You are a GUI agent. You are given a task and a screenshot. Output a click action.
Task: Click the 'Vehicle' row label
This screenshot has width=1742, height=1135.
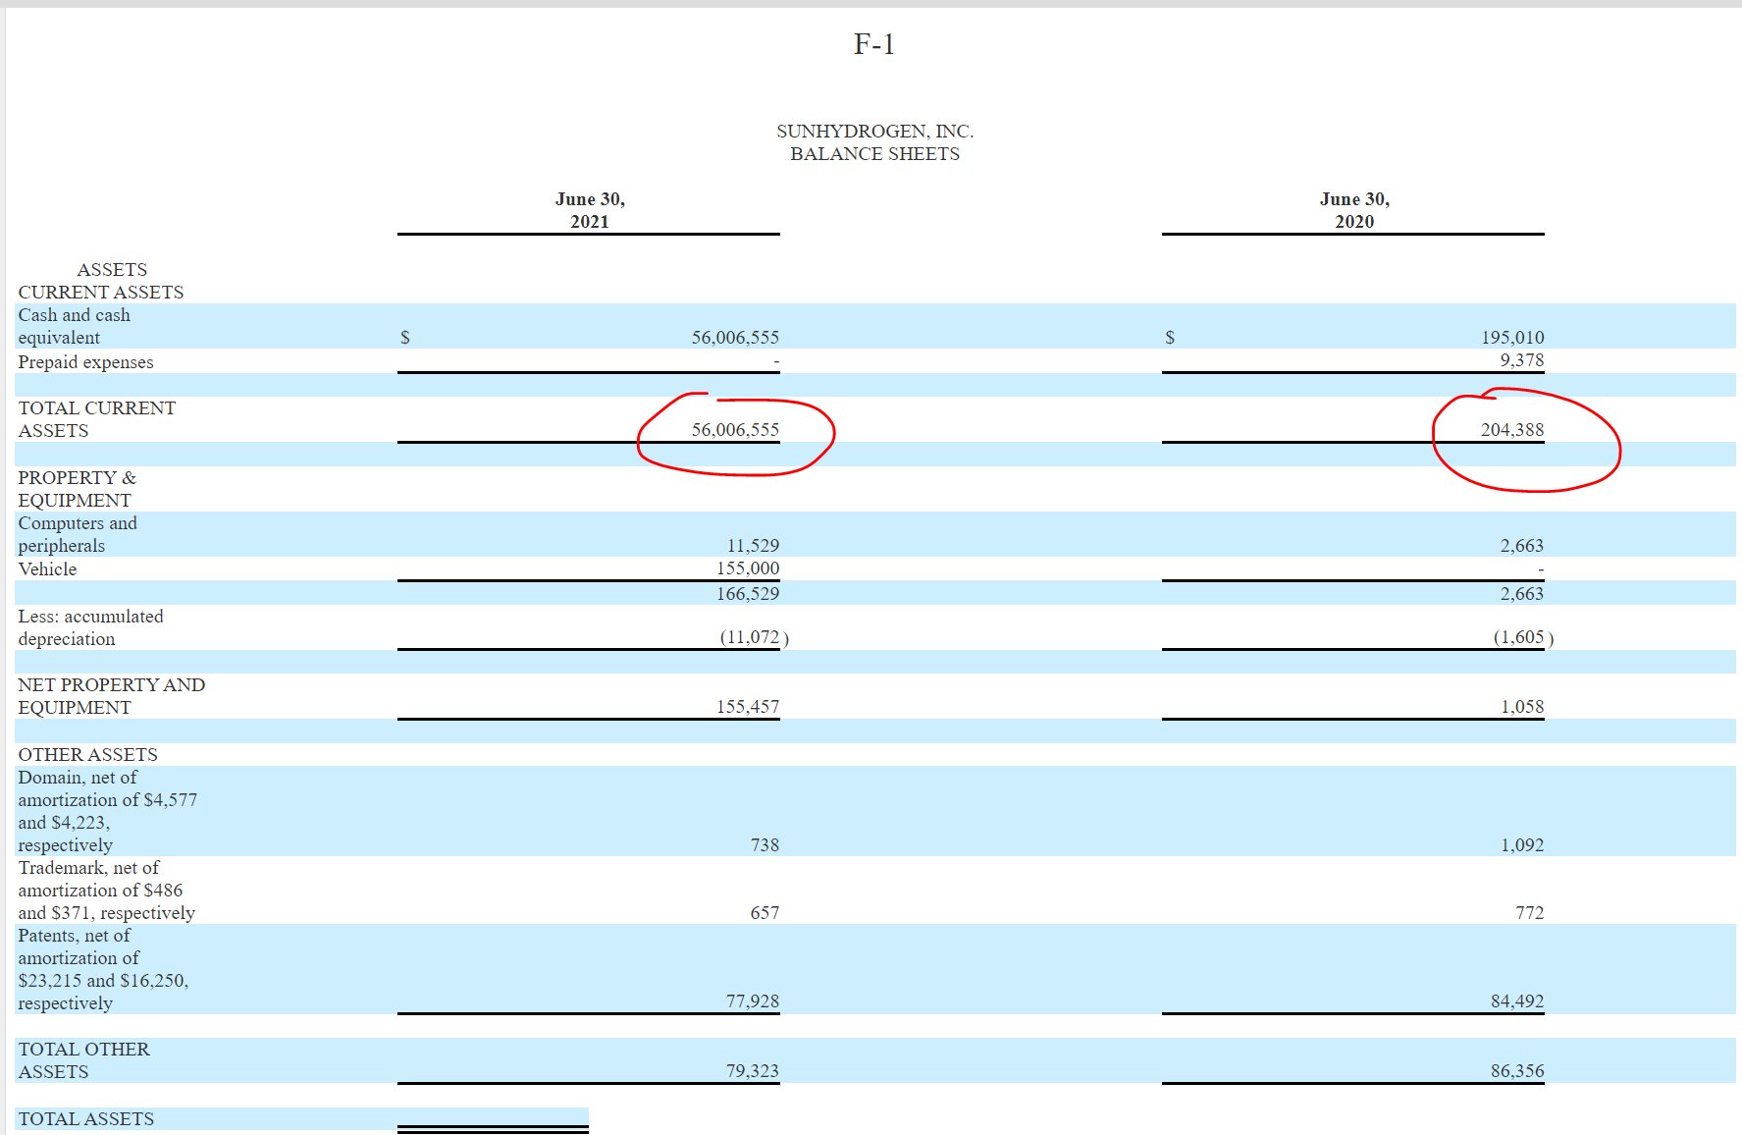click(47, 568)
